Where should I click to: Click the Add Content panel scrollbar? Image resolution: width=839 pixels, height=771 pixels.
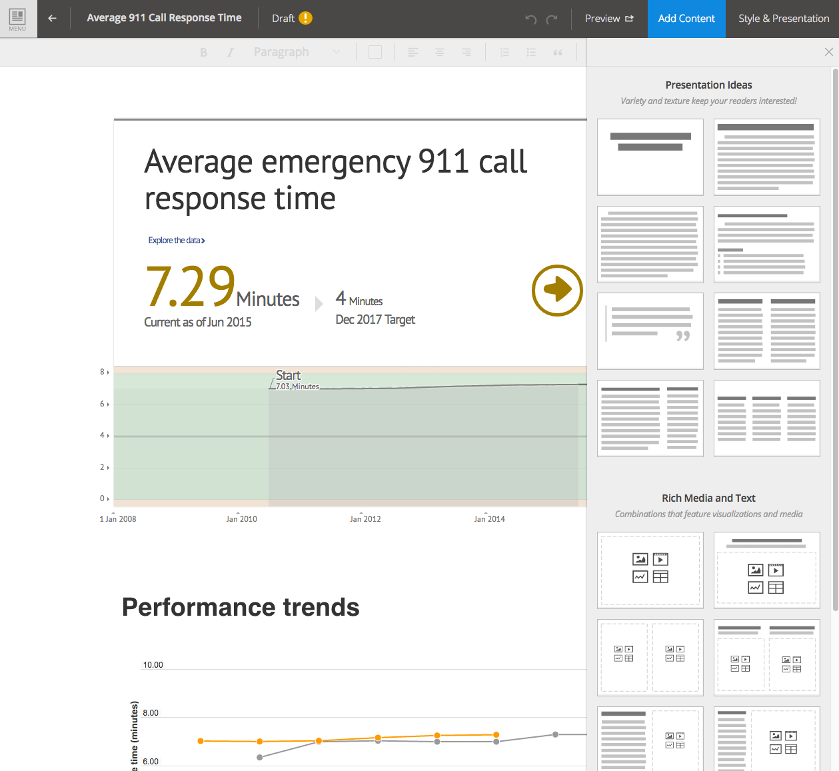pos(836,340)
